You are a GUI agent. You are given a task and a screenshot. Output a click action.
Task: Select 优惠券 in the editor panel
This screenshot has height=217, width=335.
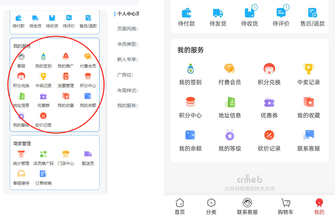[x=43, y=100]
